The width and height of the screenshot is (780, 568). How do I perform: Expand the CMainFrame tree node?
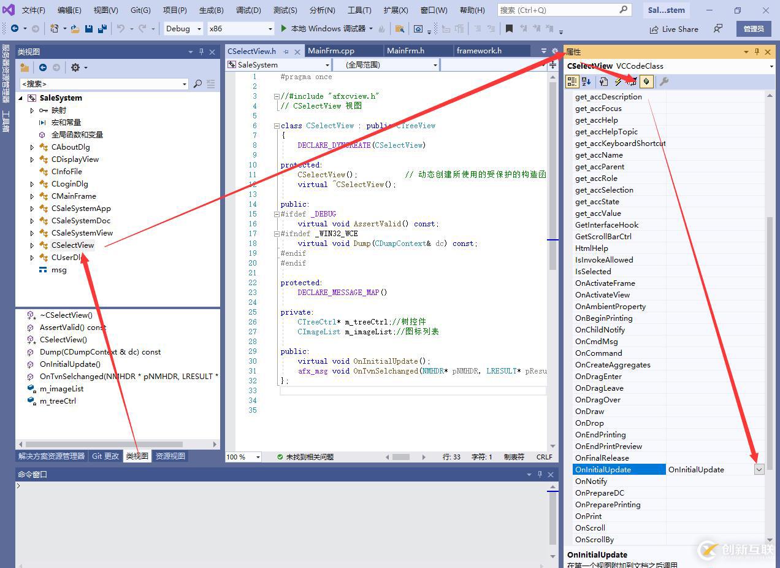32,196
